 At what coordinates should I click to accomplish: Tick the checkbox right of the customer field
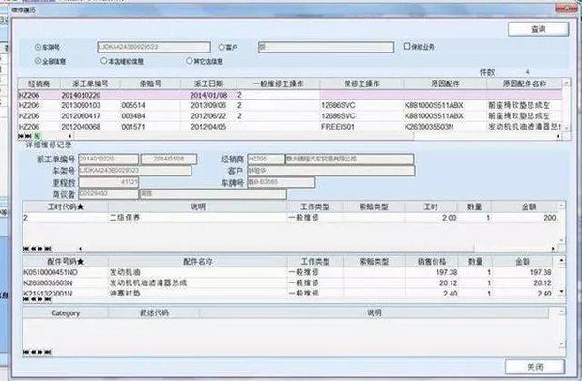tap(406, 46)
